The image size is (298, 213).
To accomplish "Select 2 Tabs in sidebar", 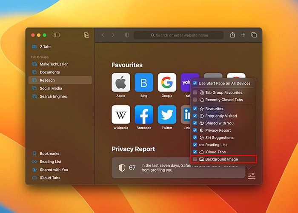I will click(60, 47).
